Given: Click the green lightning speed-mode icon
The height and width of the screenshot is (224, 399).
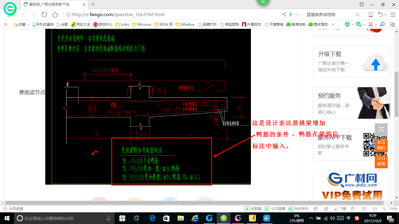Looking at the screenshot, I should click(x=291, y=15).
